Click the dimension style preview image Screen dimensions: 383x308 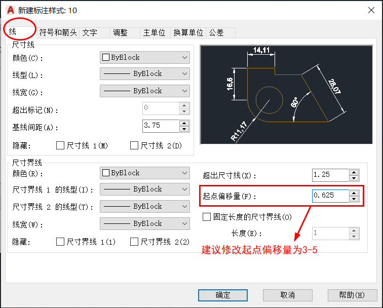286,95
